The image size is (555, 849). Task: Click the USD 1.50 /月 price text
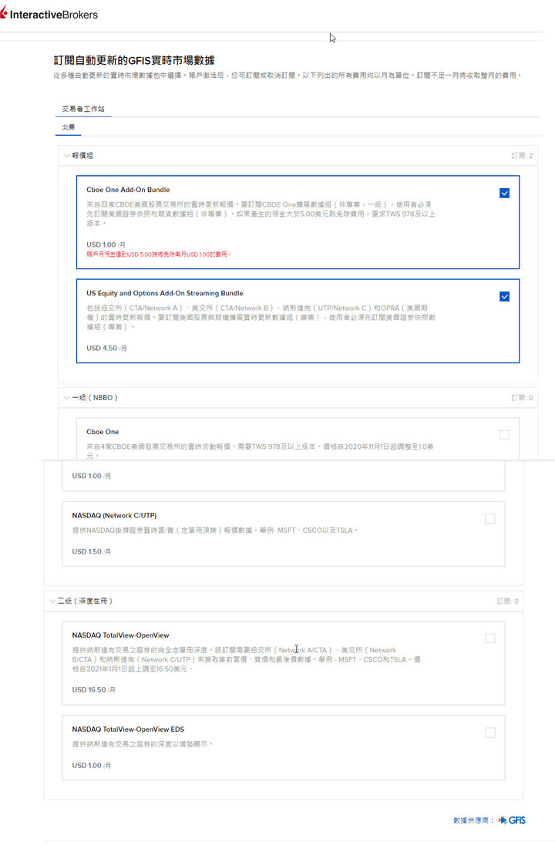coord(92,552)
